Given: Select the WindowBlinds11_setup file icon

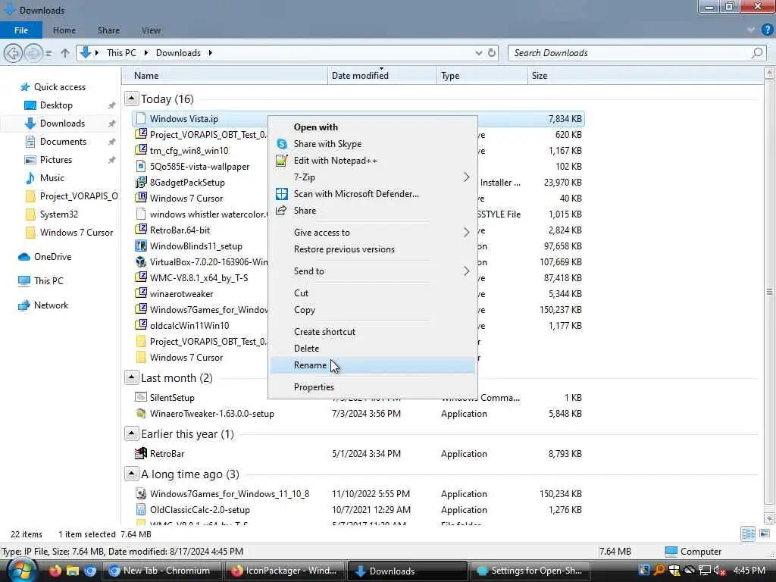Looking at the screenshot, I should (x=141, y=246).
